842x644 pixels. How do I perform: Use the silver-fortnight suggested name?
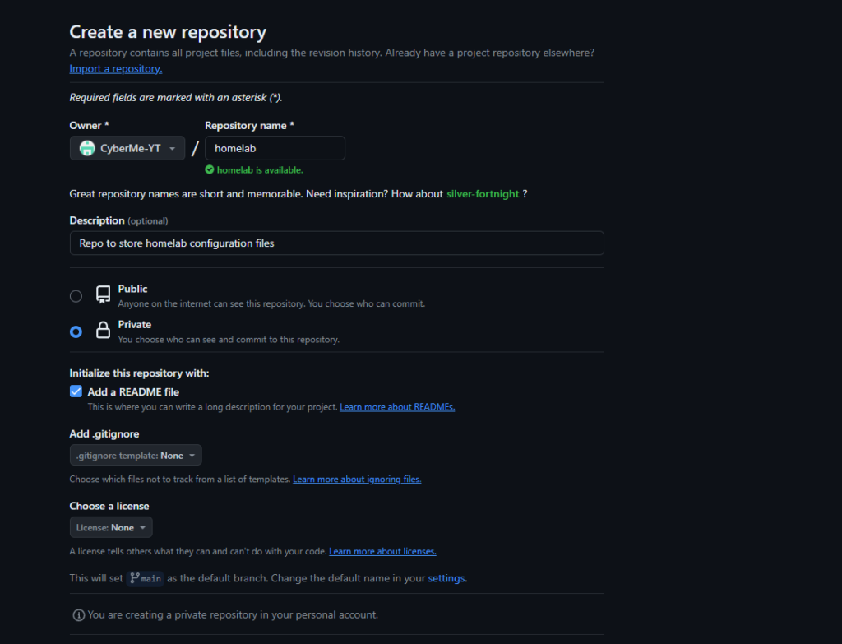pos(483,194)
